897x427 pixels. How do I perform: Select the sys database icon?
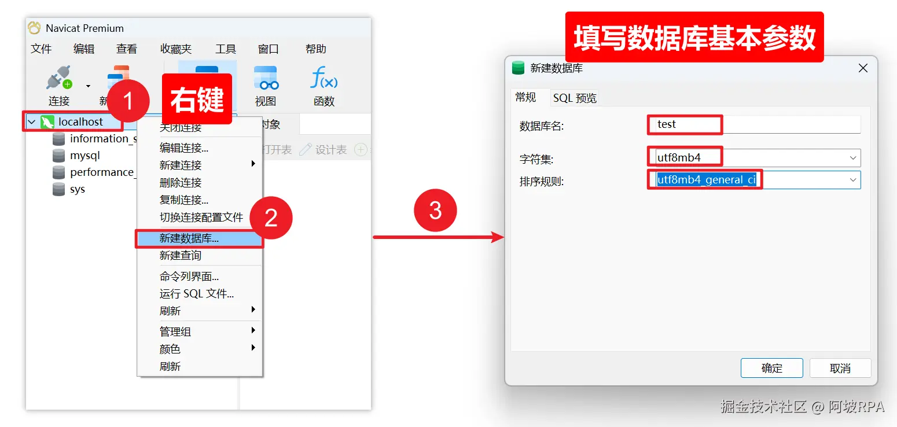(58, 189)
